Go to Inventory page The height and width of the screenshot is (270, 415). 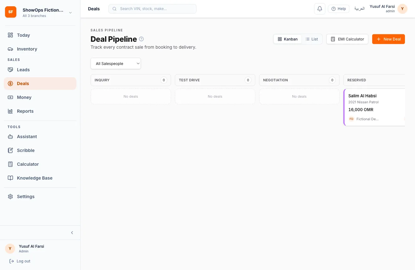tap(40, 49)
